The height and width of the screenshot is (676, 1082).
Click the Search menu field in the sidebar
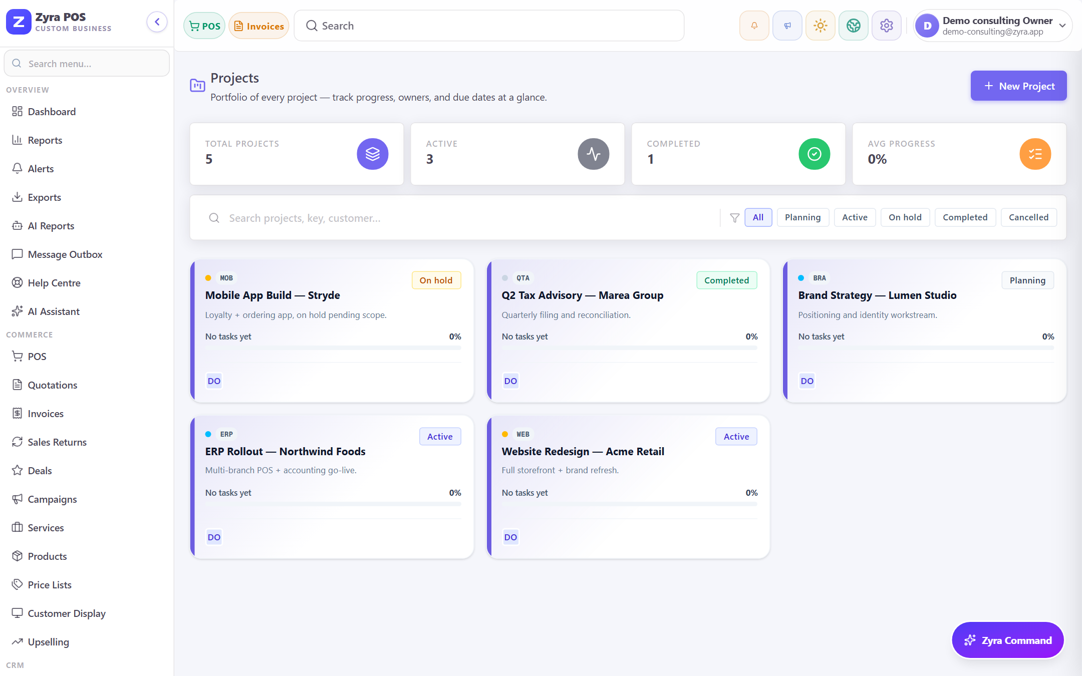(87, 64)
